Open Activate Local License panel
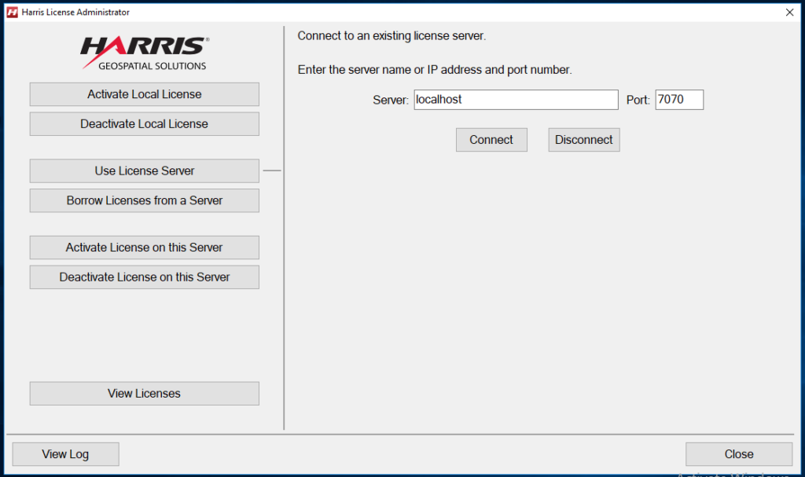The image size is (805, 477). click(144, 94)
